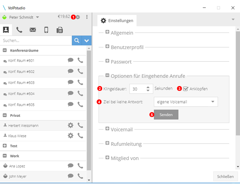Call Ana Lopez
Screen dimensions: 240x186
point(80,166)
